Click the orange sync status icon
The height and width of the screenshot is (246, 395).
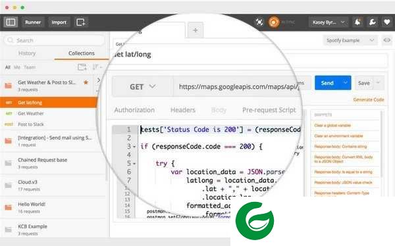[274, 22]
